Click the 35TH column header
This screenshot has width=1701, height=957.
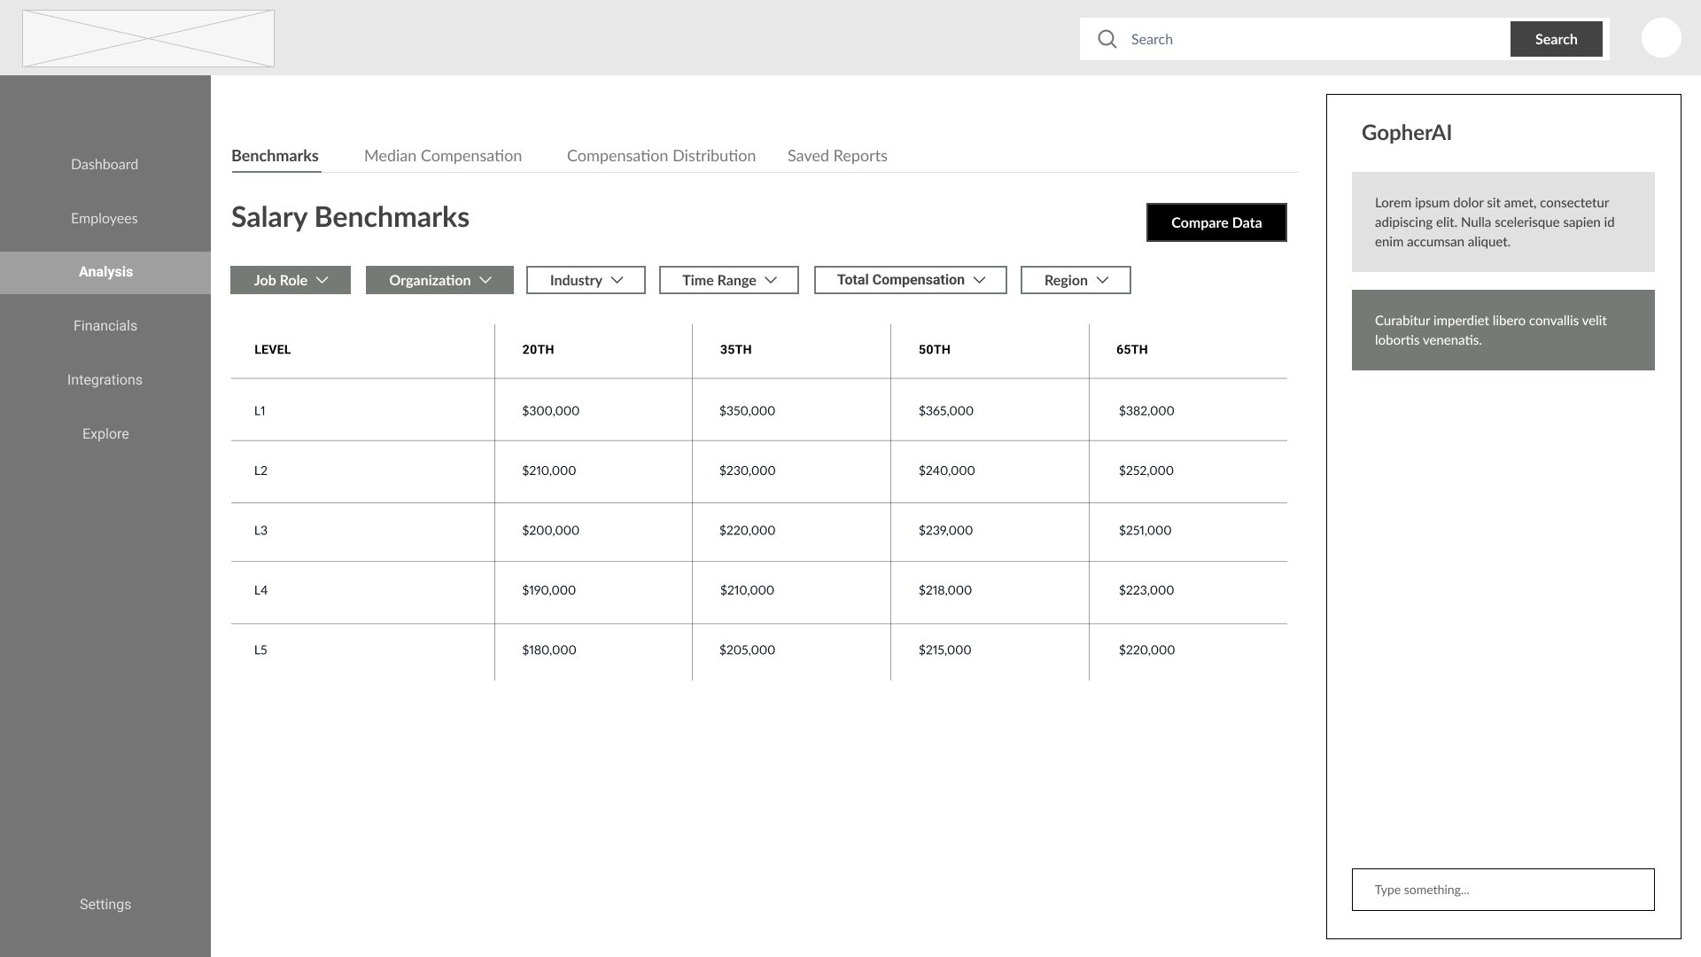(735, 349)
